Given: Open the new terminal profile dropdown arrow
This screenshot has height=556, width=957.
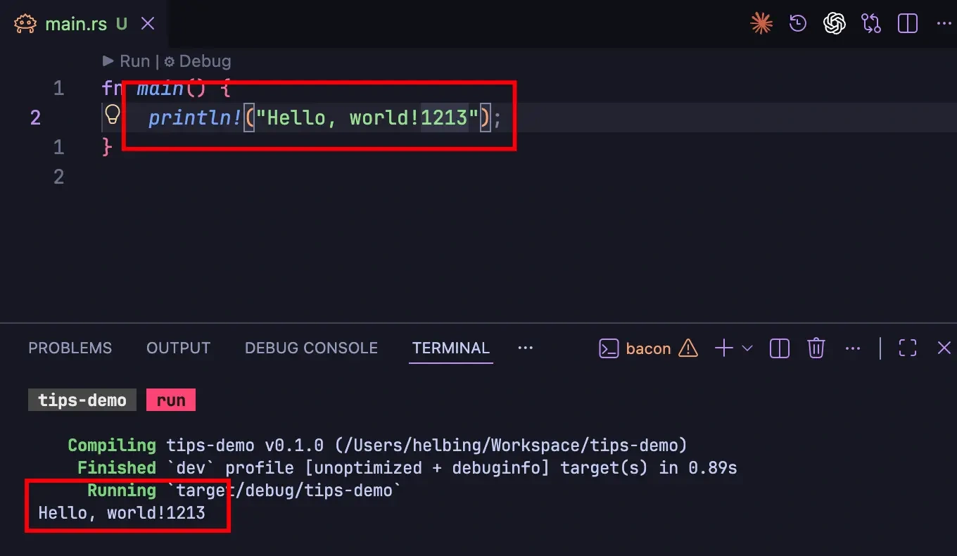Looking at the screenshot, I should pos(747,348).
